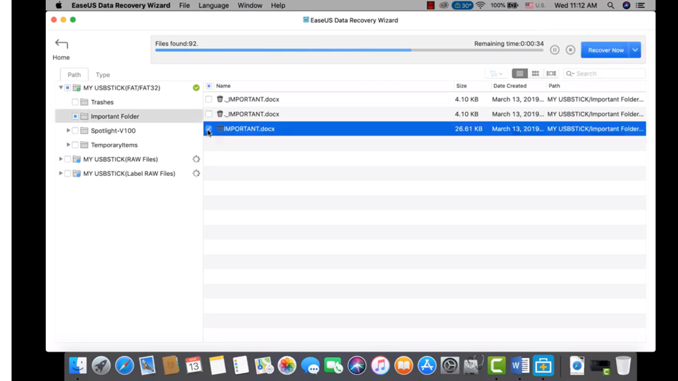Screen dimensions: 678x381
Task: Open iTunes from the Dock
Action: 380,366
